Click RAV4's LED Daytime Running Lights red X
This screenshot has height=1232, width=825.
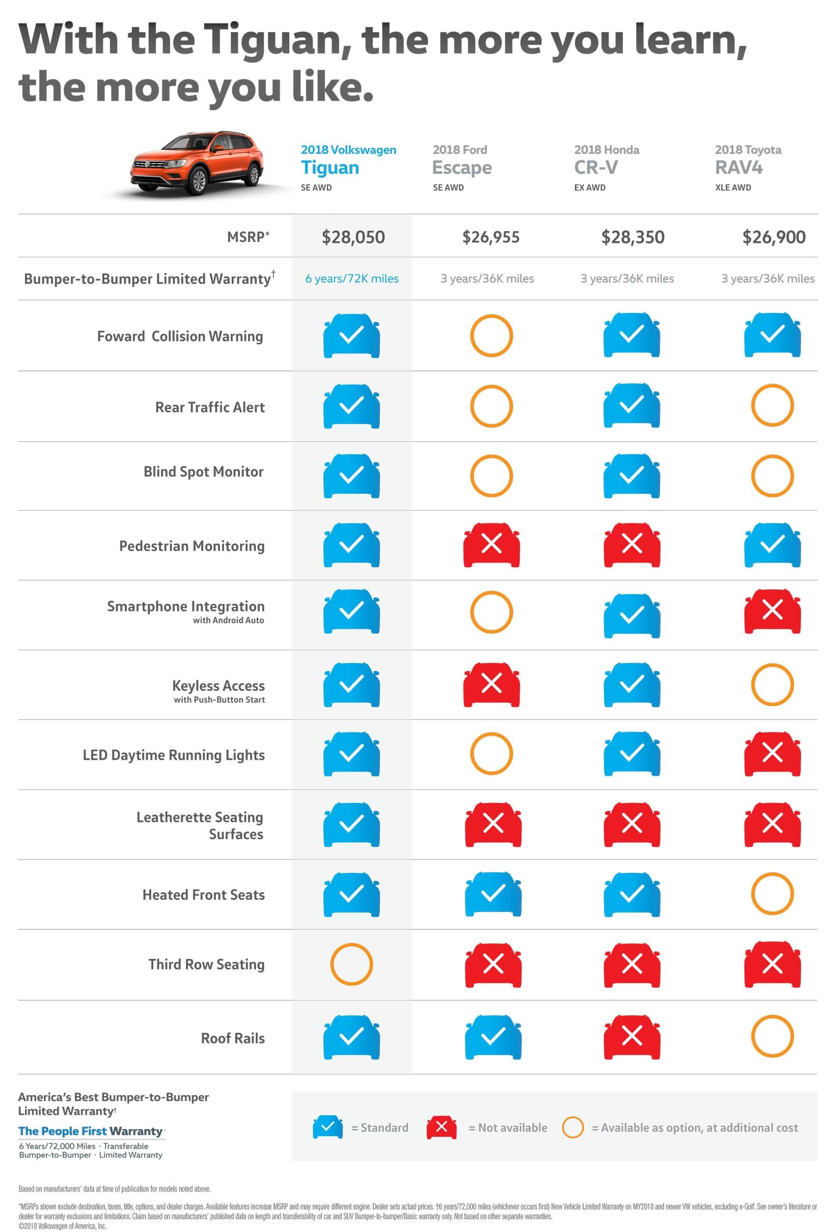pos(772,753)
